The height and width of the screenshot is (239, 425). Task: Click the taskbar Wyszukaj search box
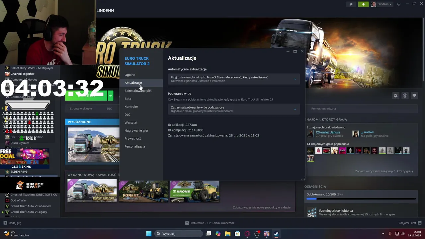179,234
